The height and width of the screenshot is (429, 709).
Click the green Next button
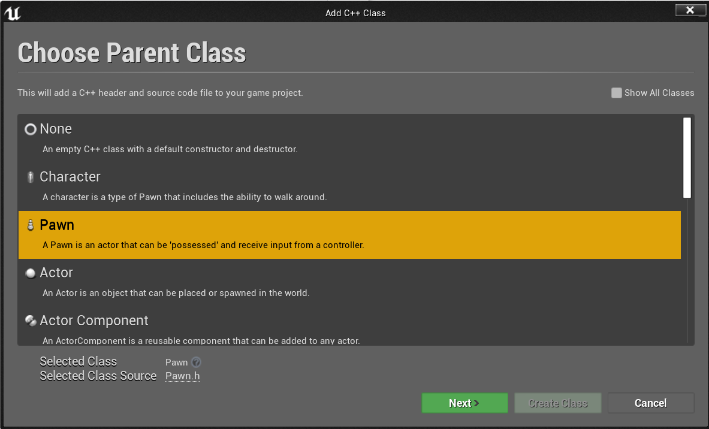pyautogui.click(x=464, y=403)
